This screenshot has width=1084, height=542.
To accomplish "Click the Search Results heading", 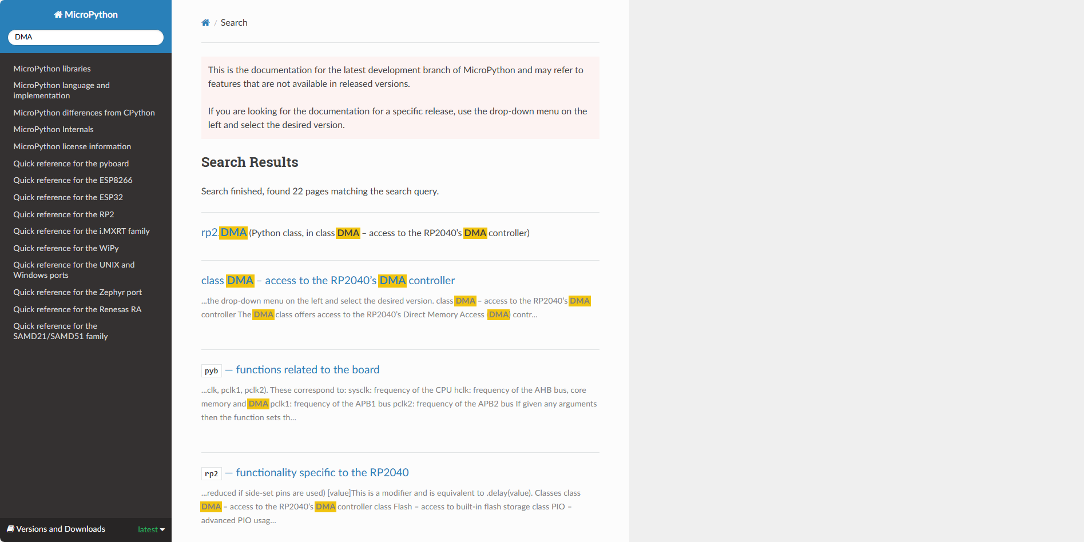I will point(249,162).
